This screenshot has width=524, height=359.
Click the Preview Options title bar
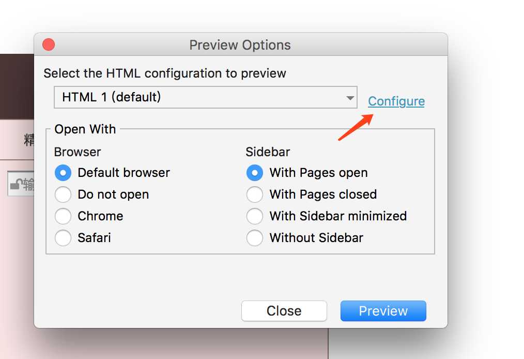click(x=241, y=44)
